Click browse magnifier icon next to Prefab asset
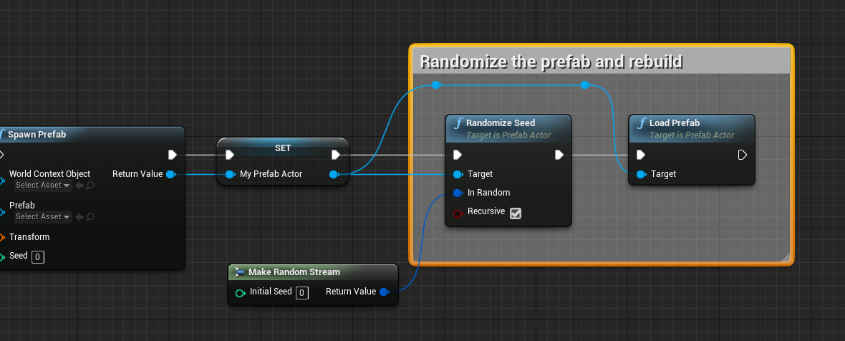Image resolution: width=845 pixels, height=341 pixels. pos(90,217)
